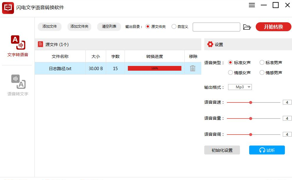Remove 日志路径.txt with the trash icon
Screen dimensions: 292x180
(x=193, y=68)
